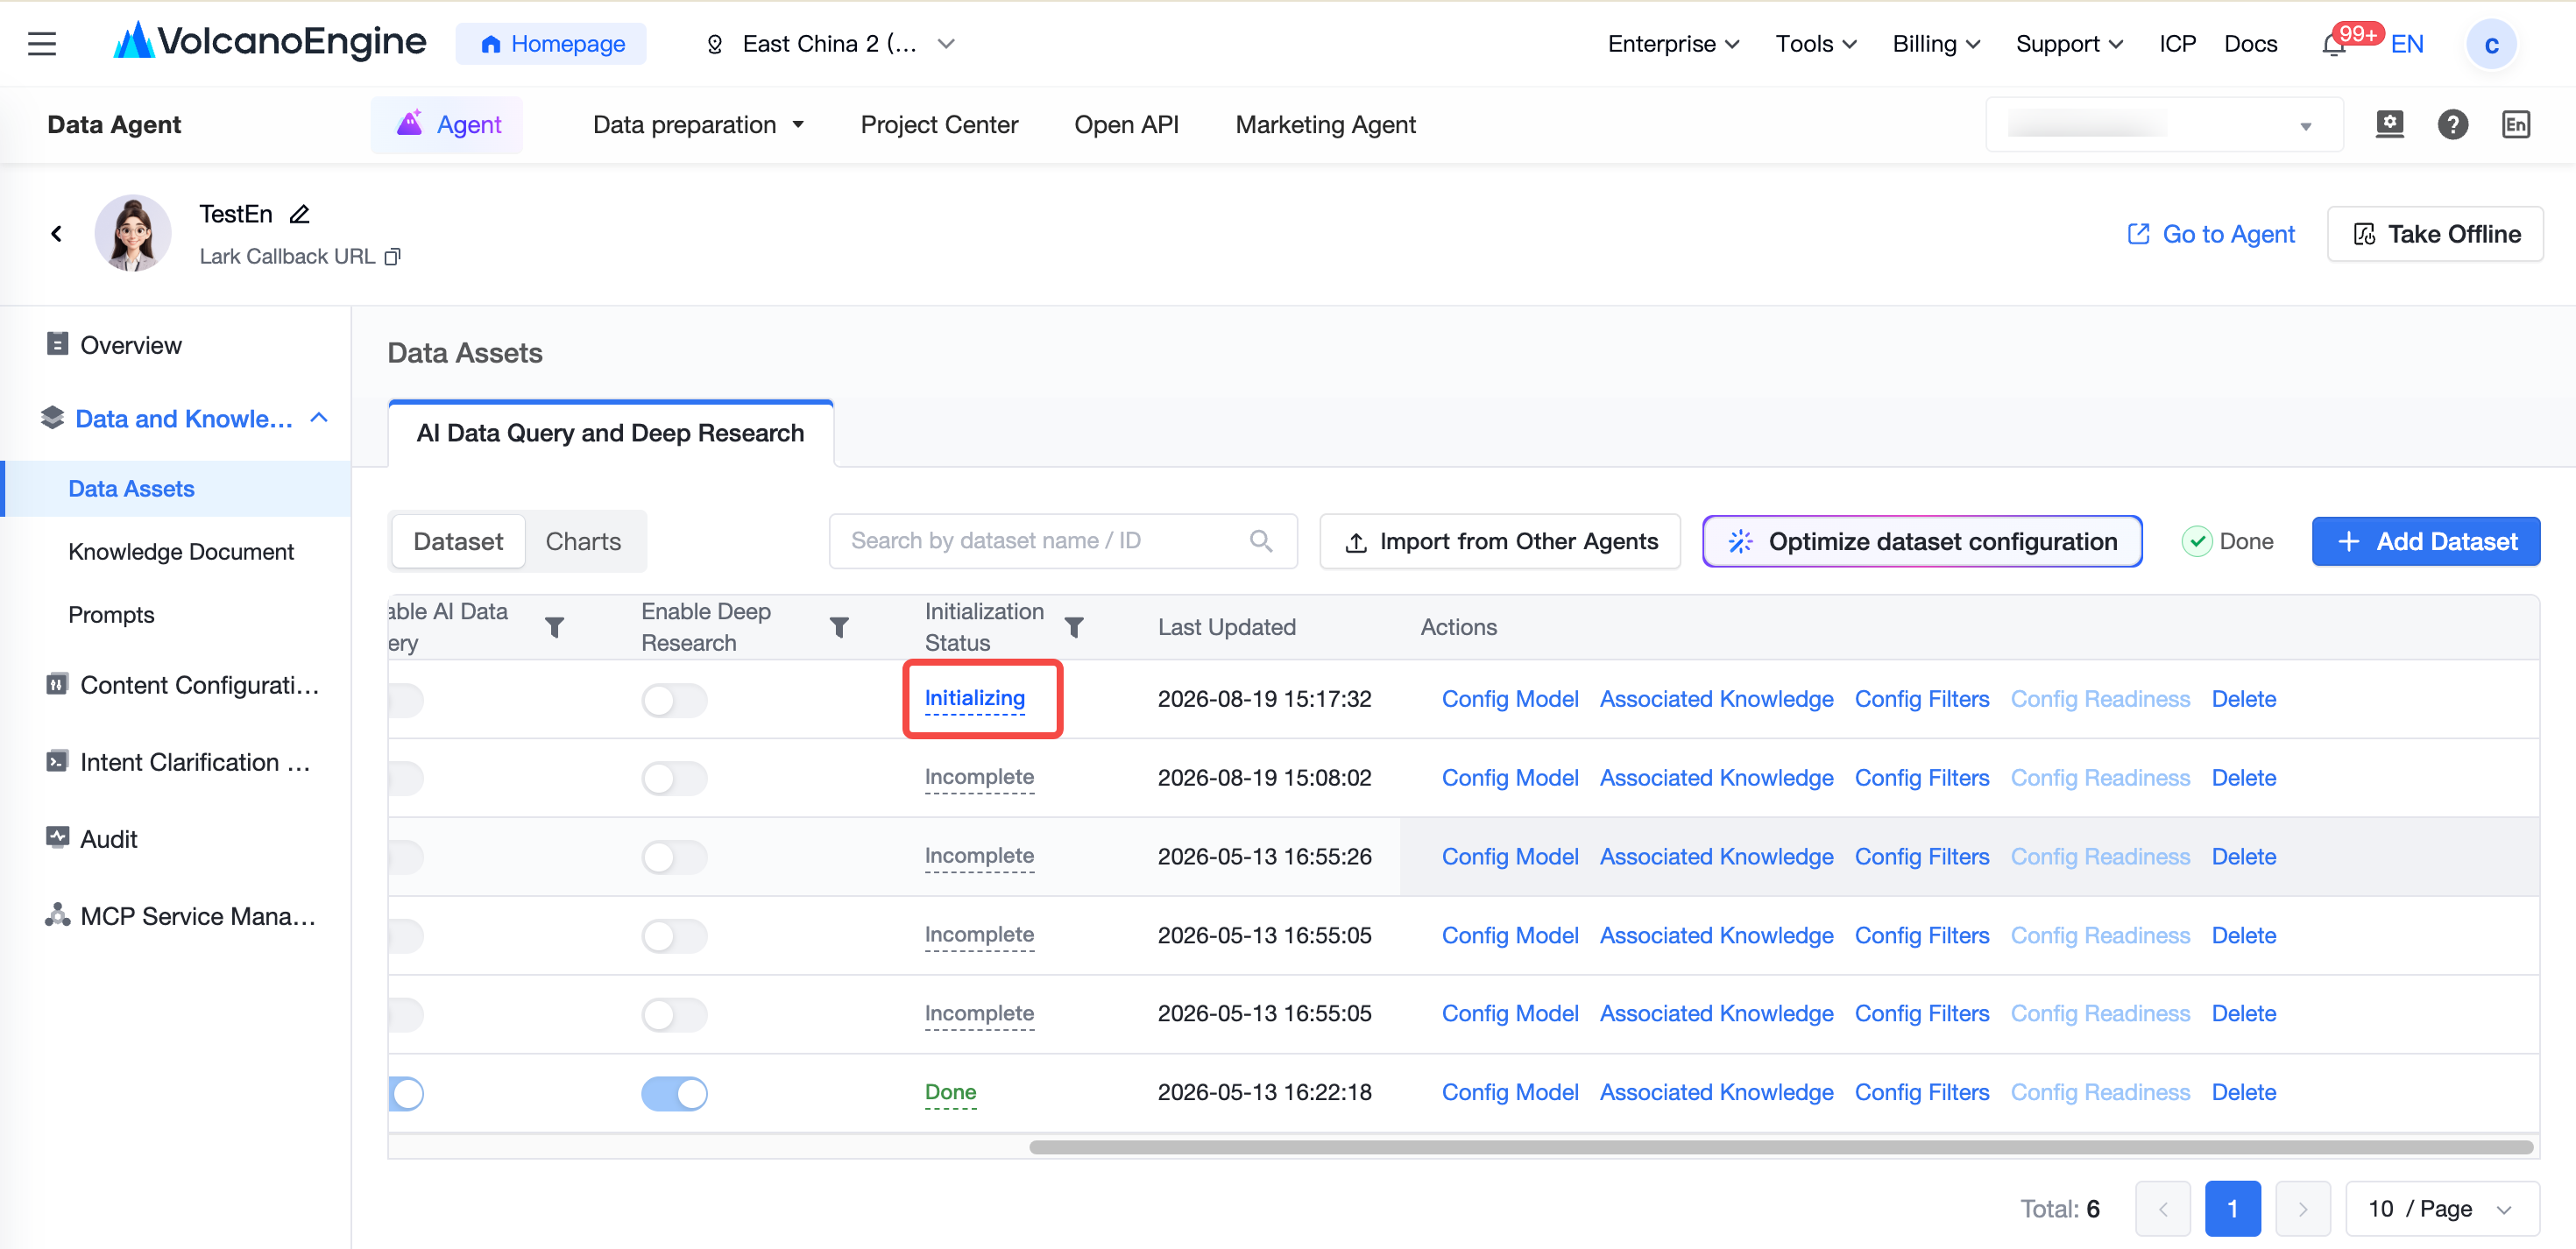Enable Deep Research for the Initializing dataset
2576x1249 pixels.
click(x=674, y=700)
